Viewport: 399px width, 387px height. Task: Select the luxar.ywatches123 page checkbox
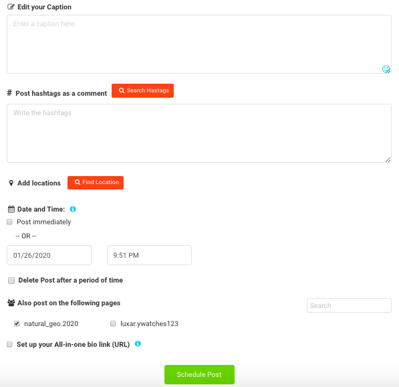point(113,323)
